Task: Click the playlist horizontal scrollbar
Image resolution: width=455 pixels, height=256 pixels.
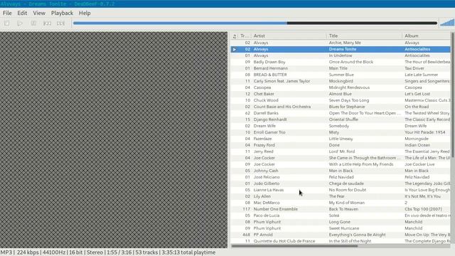Action: pyautogui.click(x=294, y=246)
